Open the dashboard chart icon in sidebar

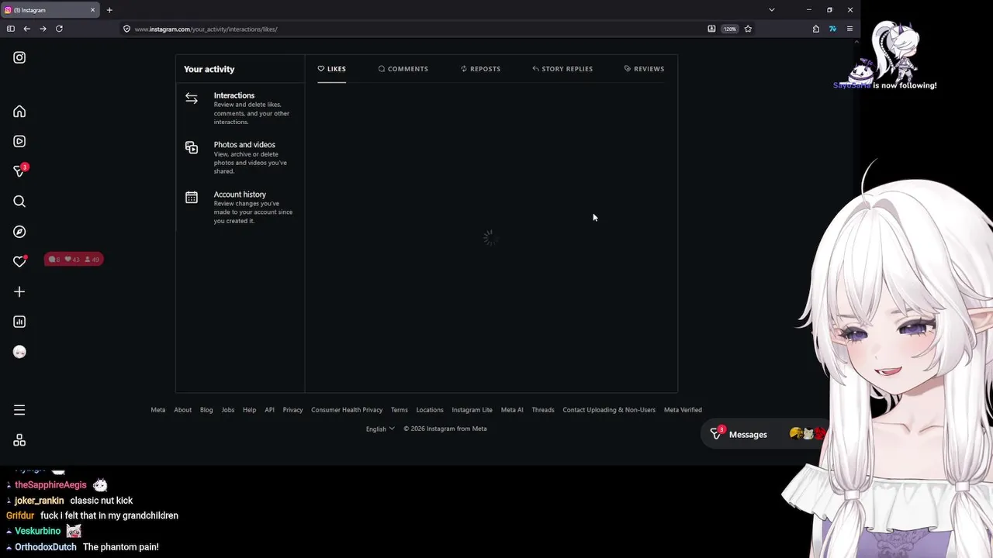coord(19,322)
